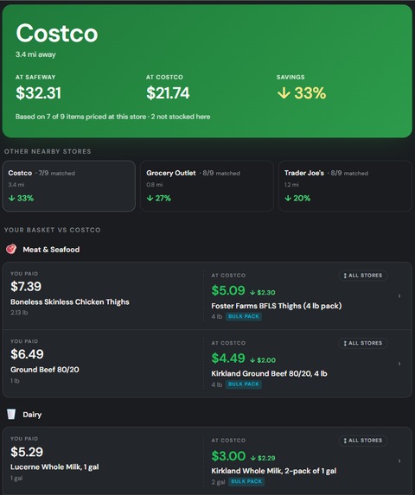Select the Costco store card
The height and width of the screenshot is (495, 415).
tap(69, 186)
